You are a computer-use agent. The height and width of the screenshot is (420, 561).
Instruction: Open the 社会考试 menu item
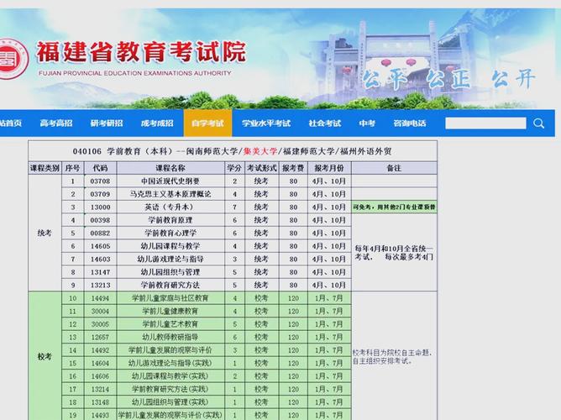[325, 123]
